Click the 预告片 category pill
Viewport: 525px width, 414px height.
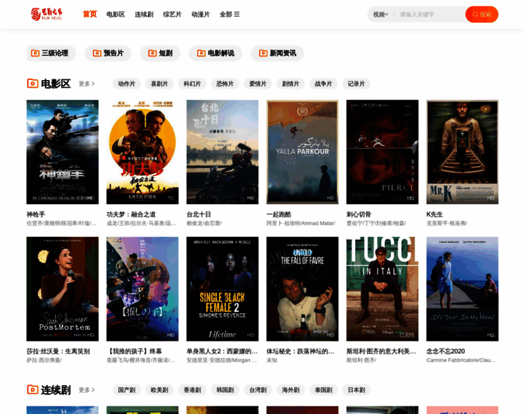coord(108,53)
